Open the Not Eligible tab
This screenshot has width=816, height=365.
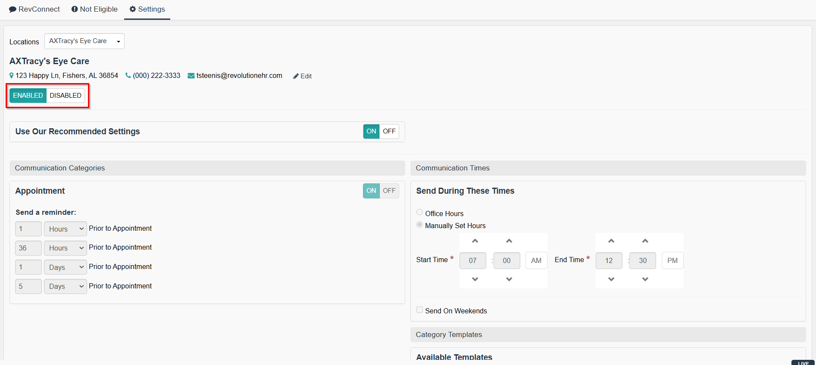coord(94,9)
